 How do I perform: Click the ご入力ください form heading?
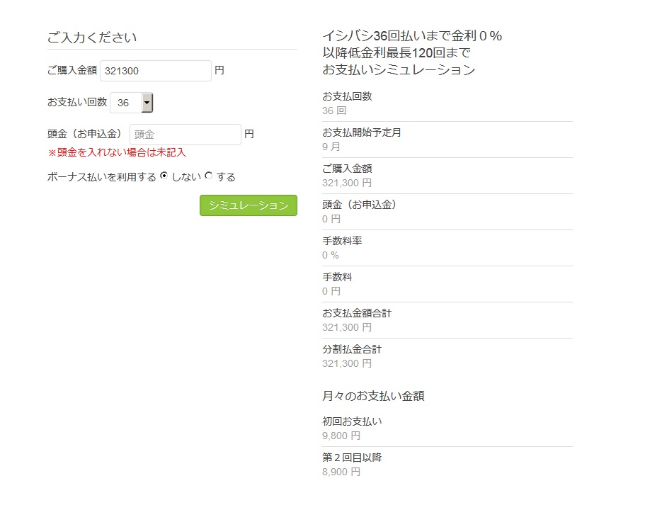coord(92,38)
